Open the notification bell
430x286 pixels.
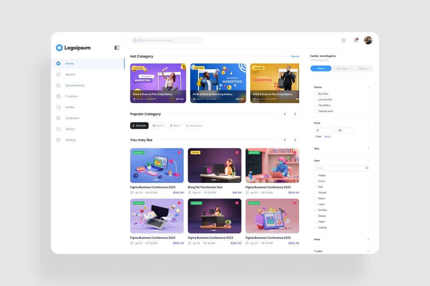click(355, 40)
